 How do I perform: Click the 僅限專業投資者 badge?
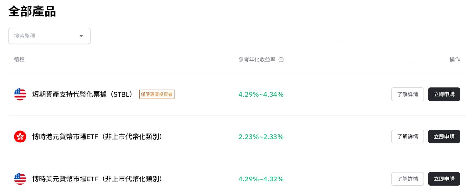157,94
